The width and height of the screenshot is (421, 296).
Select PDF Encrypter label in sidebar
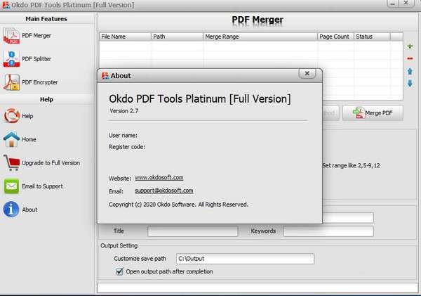(x=40, y=82)
